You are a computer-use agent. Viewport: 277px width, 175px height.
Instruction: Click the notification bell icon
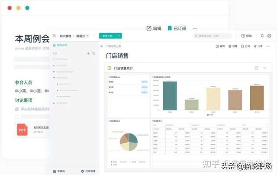(262, 36)
